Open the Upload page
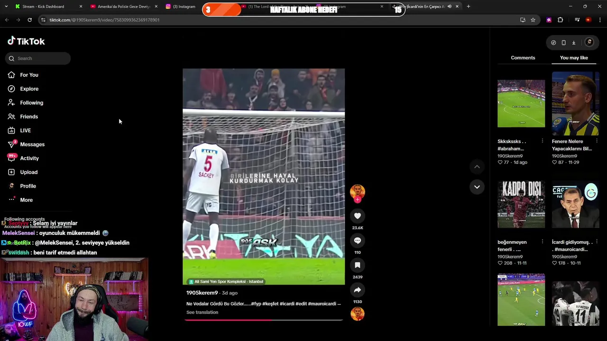607x341 pixels. 28,172
